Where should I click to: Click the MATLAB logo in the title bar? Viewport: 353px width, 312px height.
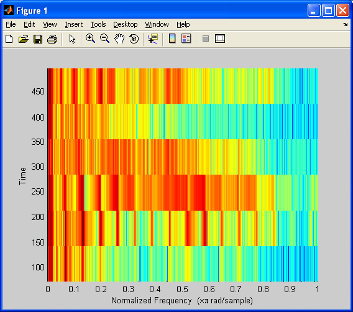9,10
